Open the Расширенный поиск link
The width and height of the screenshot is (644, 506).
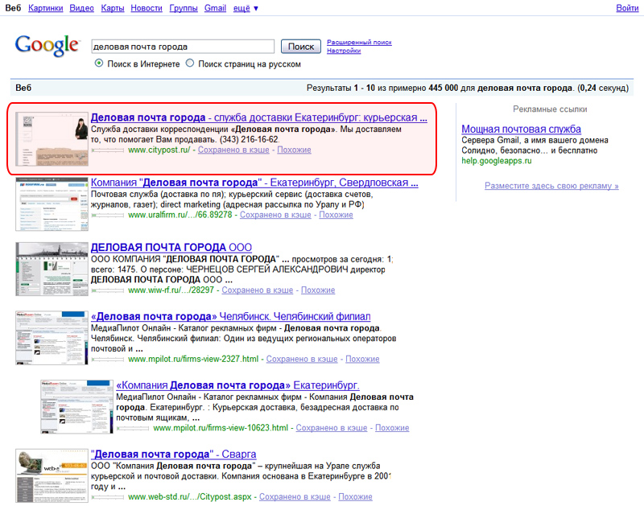tap(359, 42)
